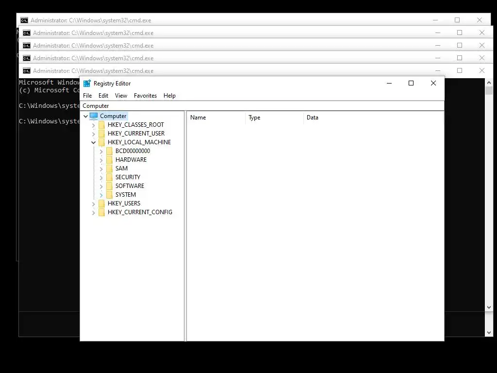Expand the SYSTEM subkey

coord(101,195)
